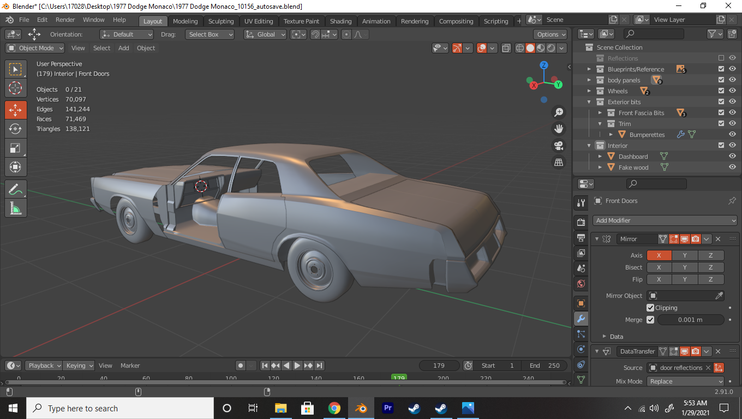Click the Marker menu in timeline

(x=130, y=366)
